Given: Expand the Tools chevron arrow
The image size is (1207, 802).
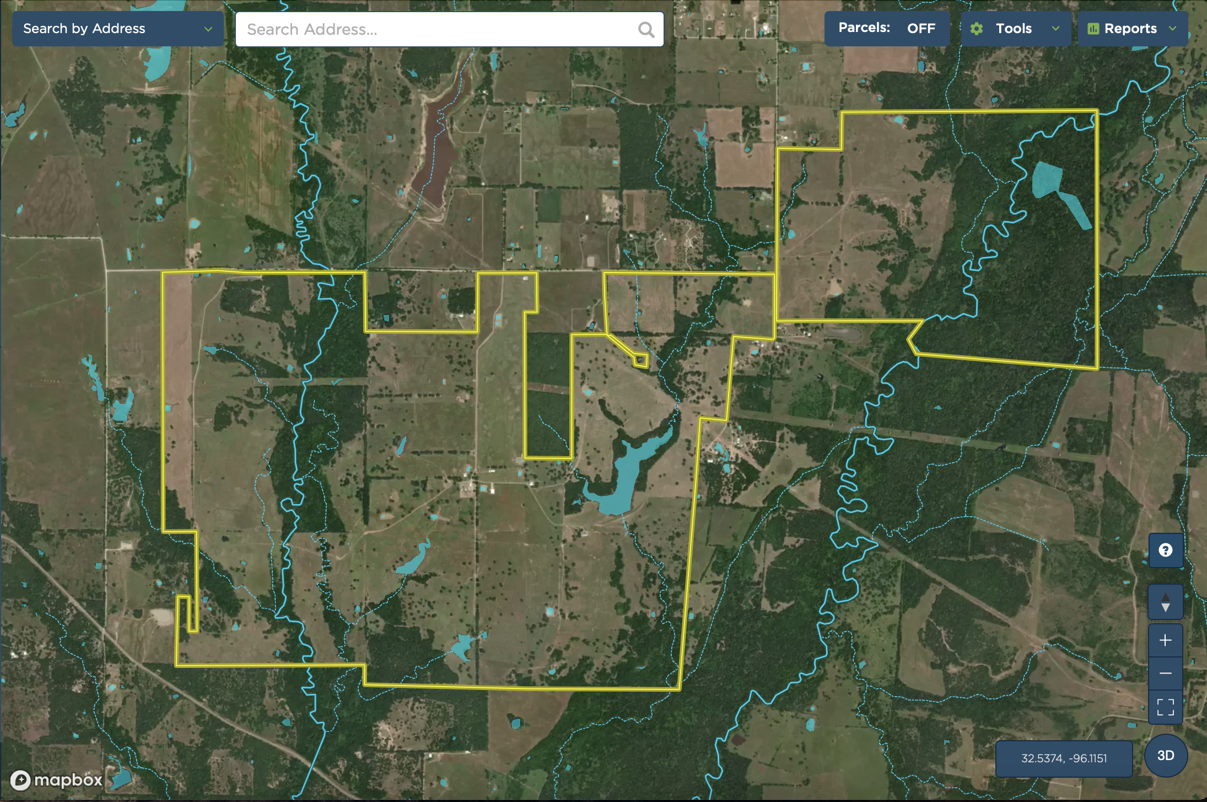Looking at the screenshot, I should (1055, 29).
